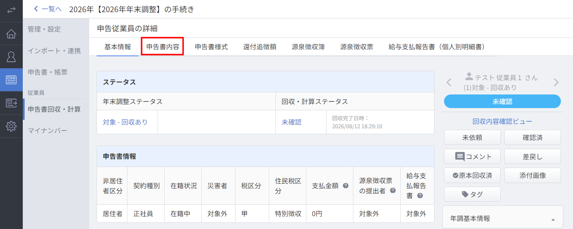This screenshot has height=229, width=573.
Task: Select the highlighted year-end adjustment sidebar icon
Action: [x=11, y=80]
